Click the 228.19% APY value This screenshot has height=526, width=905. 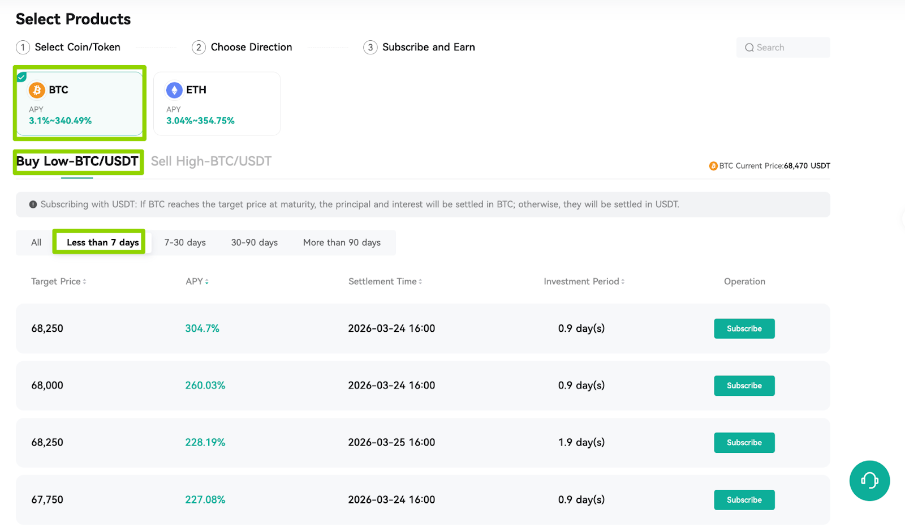click(205, 443)
